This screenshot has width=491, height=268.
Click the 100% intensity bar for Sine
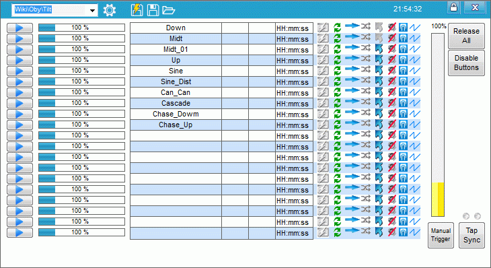pos(81,71)
